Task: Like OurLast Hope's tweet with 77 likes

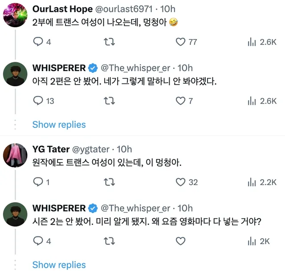Action: (180, 42)
